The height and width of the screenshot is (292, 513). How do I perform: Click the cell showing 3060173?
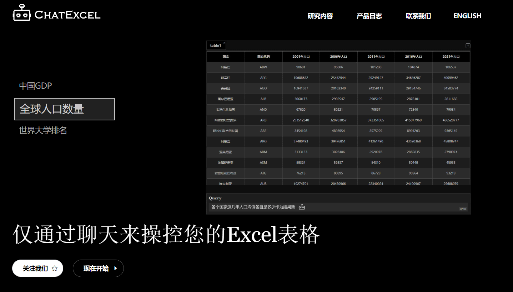tap(301, 99)
